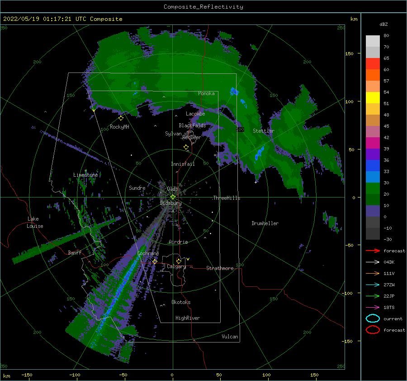Click the Stettler town label
The width and height of the screenshot is (407, 381).
[264, 131]
